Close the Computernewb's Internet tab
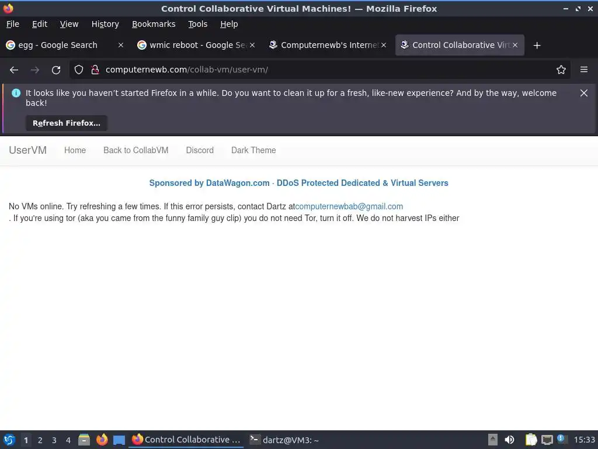 [384, 45]
